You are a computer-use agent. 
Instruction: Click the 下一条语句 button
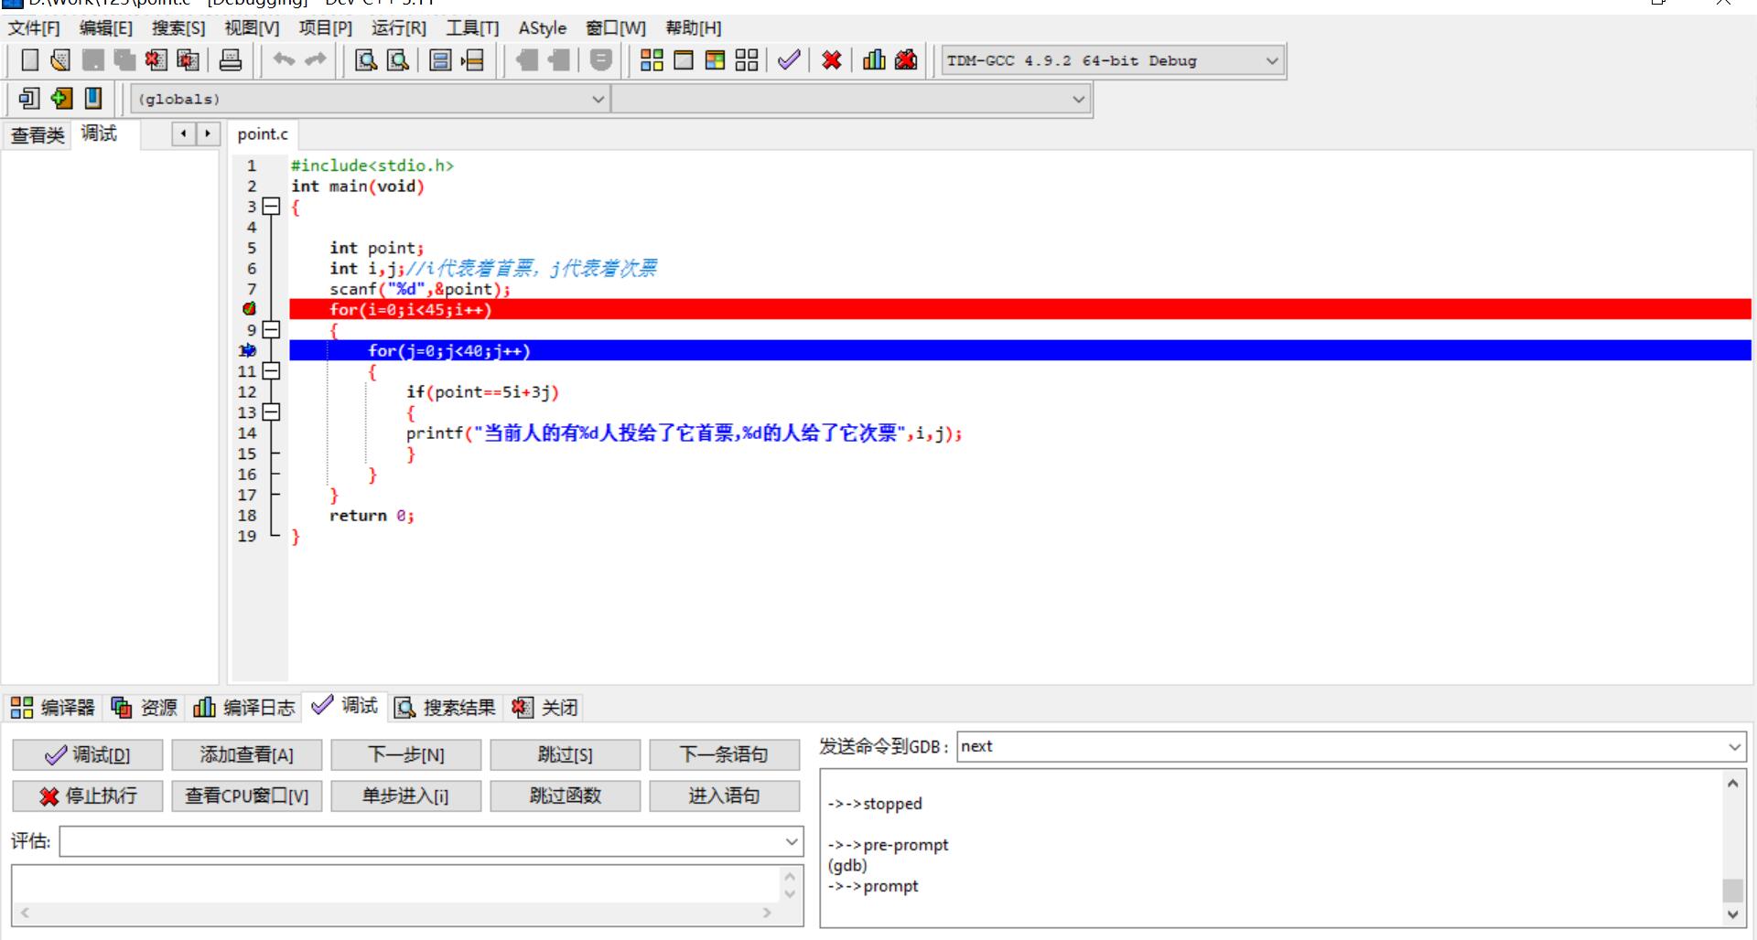click(x=725, y=754)
